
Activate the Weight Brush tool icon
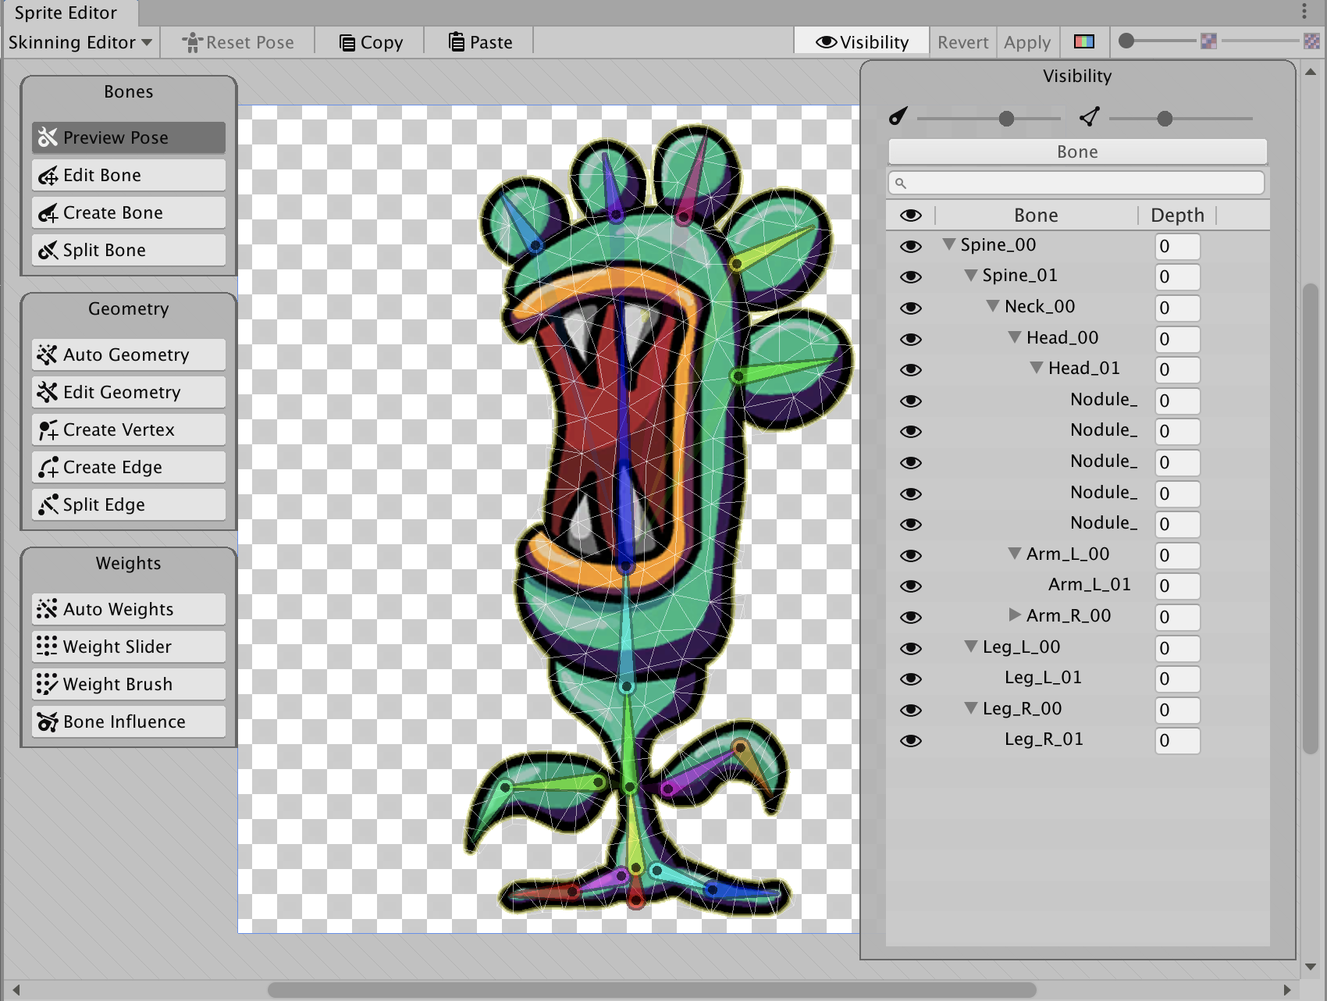pyautogui.click(x=48, y=685)
